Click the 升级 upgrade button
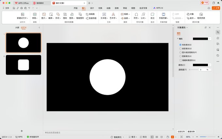The width and height of the screenshot is (222, 139). tap(205, 3)
